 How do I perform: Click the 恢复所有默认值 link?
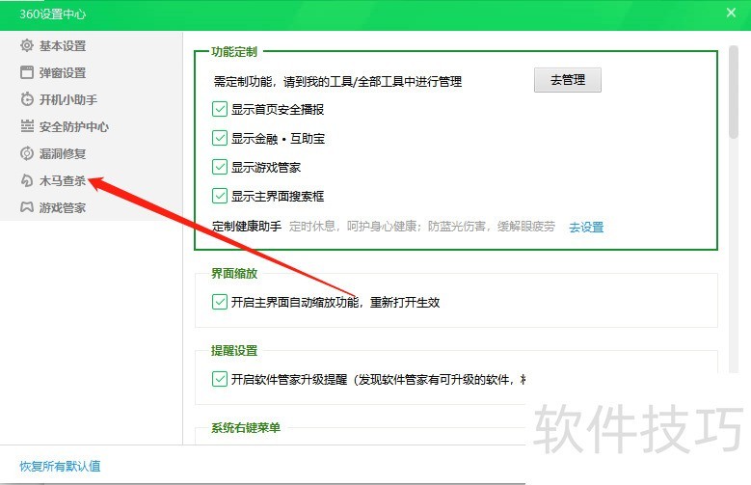point(61,466)
